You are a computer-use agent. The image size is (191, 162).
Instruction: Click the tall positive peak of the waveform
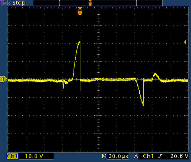(80, 41)
